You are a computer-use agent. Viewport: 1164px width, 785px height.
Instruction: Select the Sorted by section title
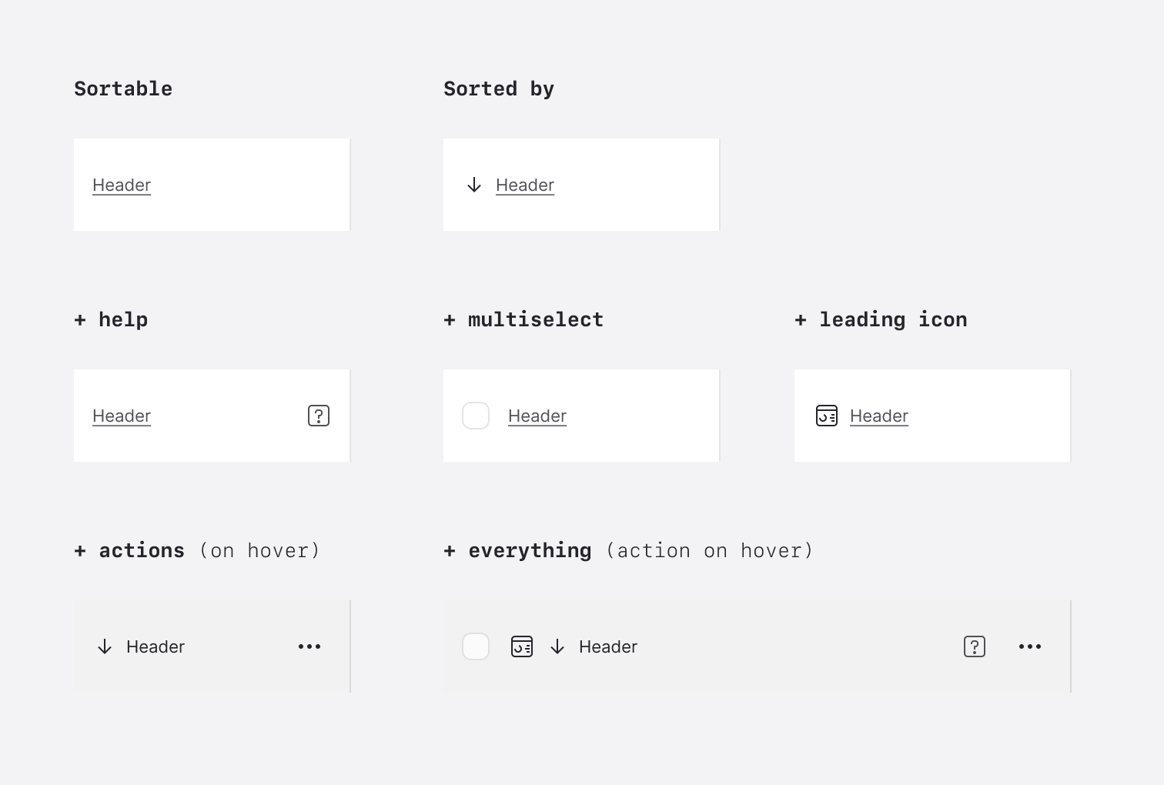[x=499, y=89]
